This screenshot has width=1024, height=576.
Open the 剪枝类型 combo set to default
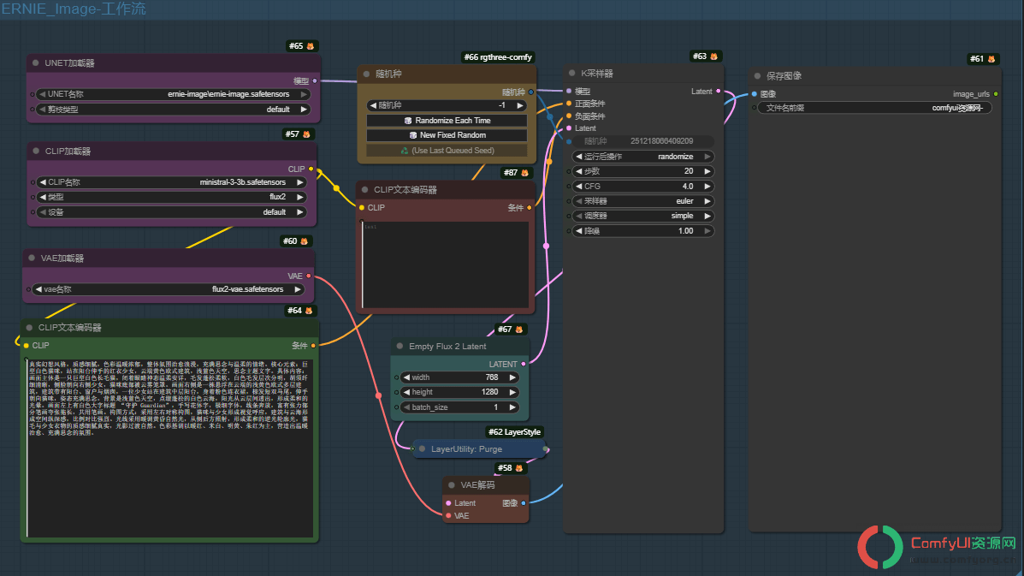(173, 110)
